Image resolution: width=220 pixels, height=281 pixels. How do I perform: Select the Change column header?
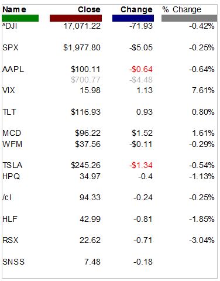(x=136, y=10)
